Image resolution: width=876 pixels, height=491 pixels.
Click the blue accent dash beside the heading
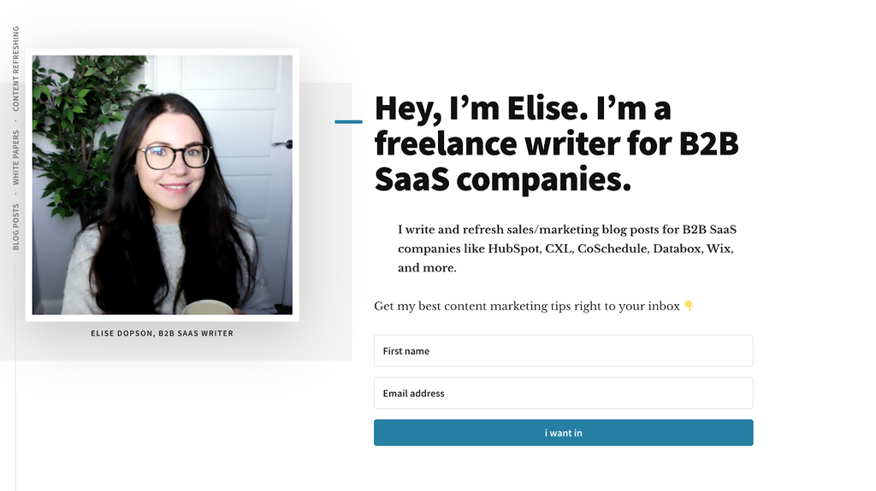pyautogui.click(x=348, y=122)
